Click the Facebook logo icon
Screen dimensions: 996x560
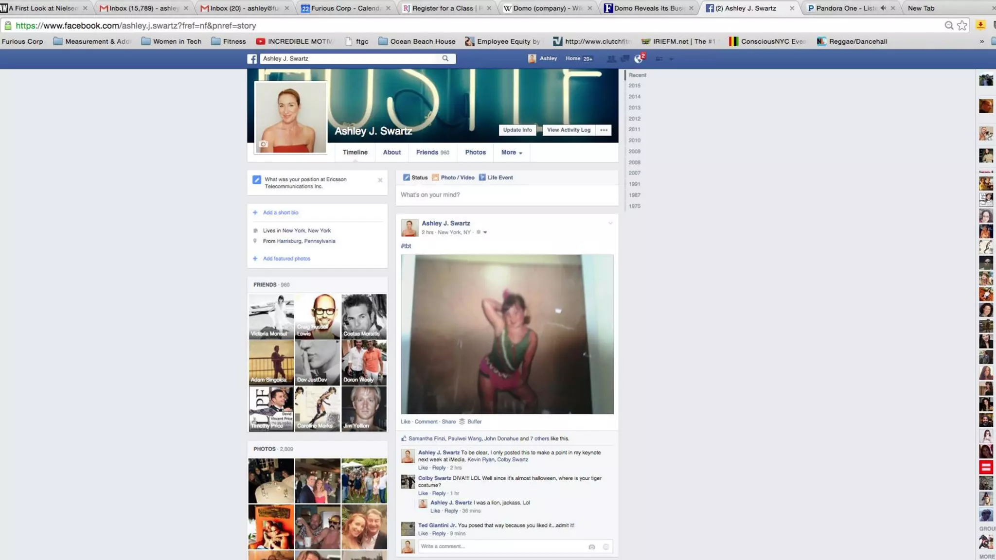click(x=252, y=59)
